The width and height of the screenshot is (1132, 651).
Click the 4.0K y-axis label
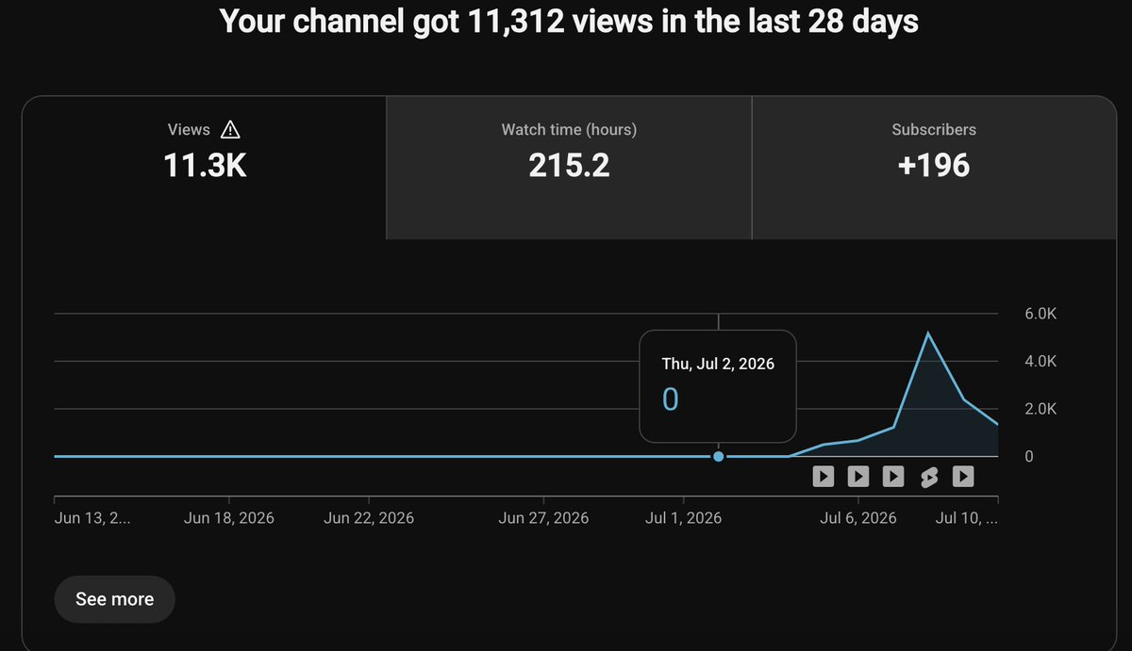pos(1040,361)
